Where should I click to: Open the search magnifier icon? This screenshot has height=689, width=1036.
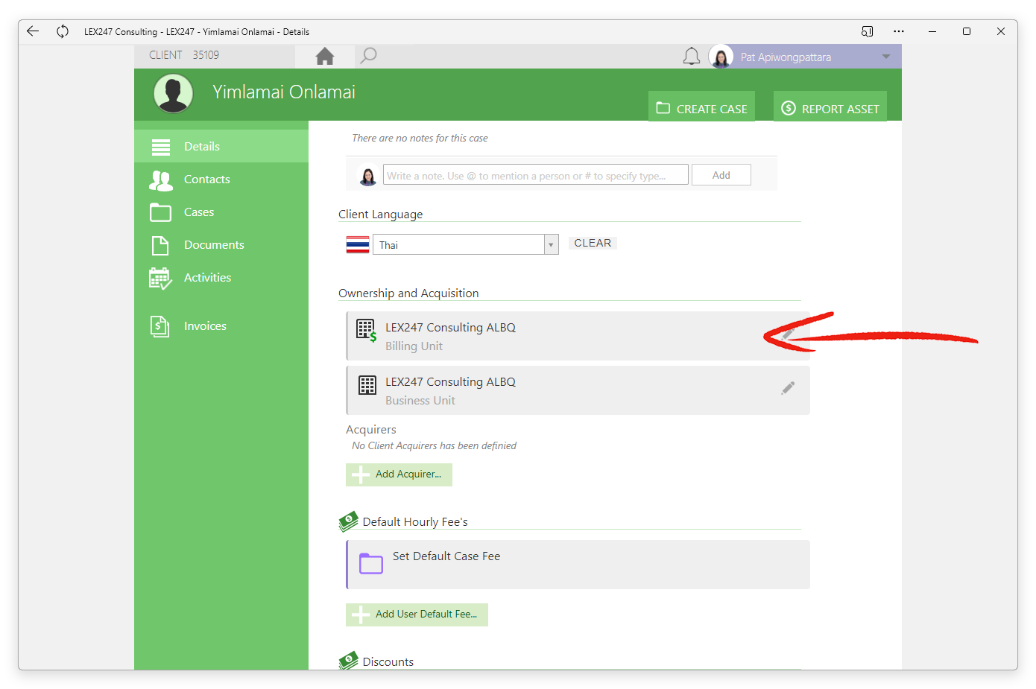(x=368, y=56)
